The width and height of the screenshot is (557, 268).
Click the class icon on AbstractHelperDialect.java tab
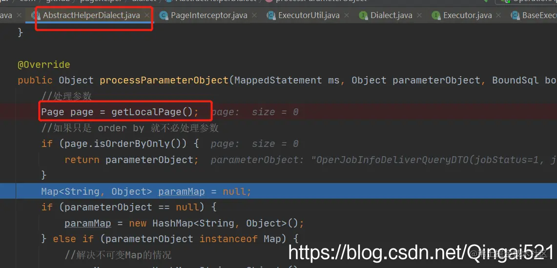click(x=36, y=16)
